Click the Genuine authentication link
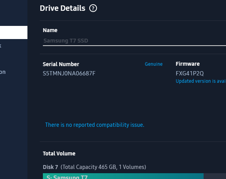Viewport: 226px width, 179px height. (x=154, y=64)
